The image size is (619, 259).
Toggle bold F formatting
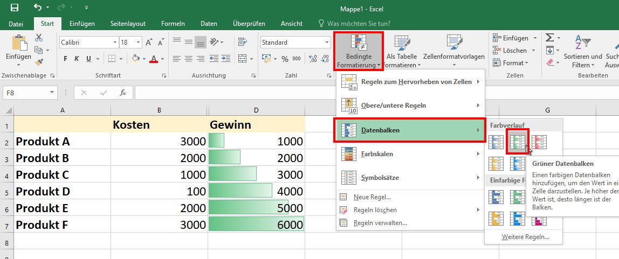(66, 59)
